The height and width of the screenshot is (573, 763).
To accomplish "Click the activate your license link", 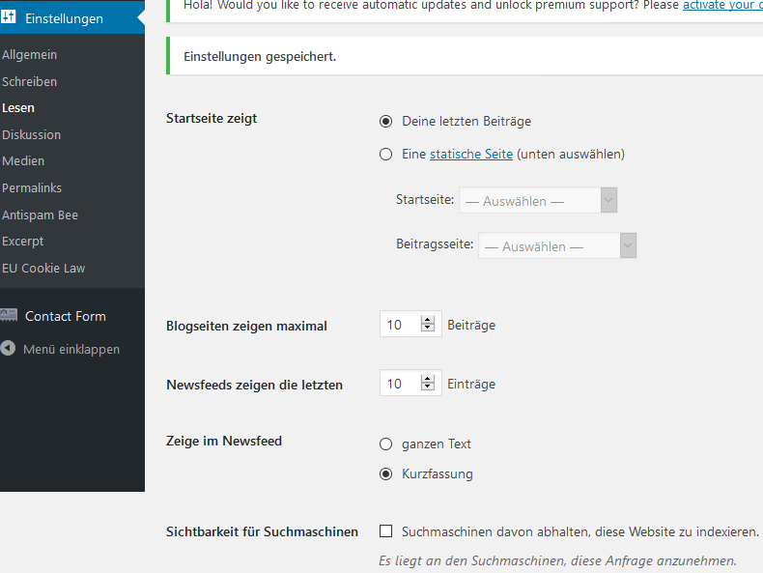I will point(722,5).
